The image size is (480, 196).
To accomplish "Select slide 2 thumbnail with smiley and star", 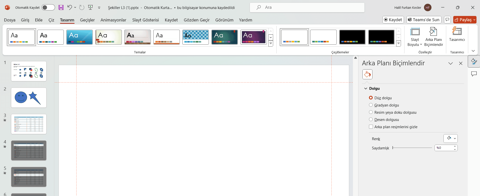I will coord(29,98).
